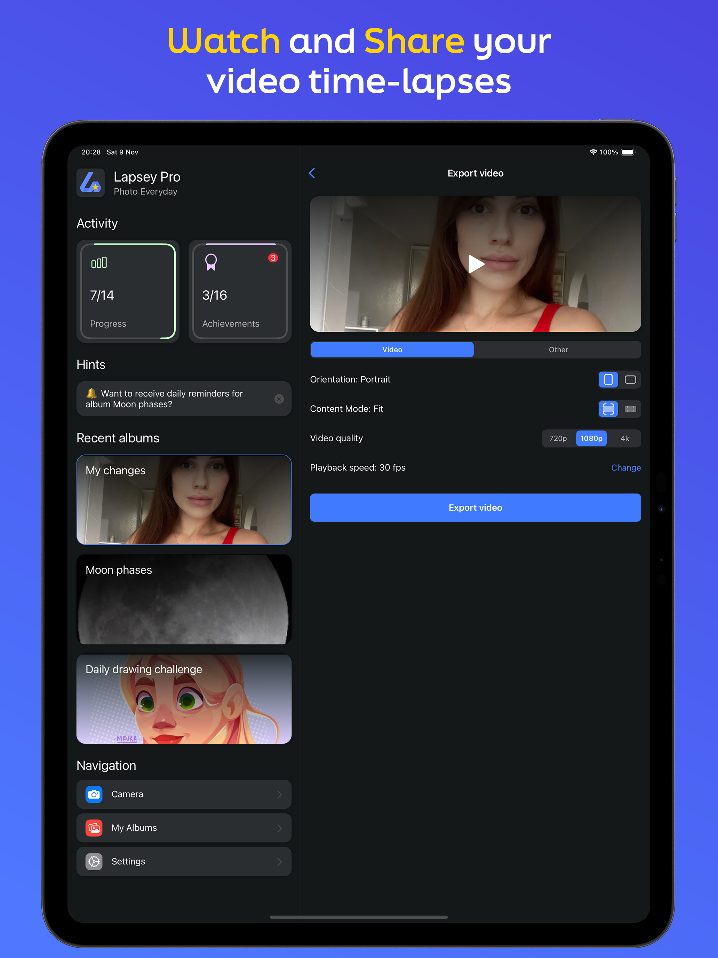Open the Settings navigation row
This screenshot has width=718, height=958.
pyautogui.click(x=184, y=862)
